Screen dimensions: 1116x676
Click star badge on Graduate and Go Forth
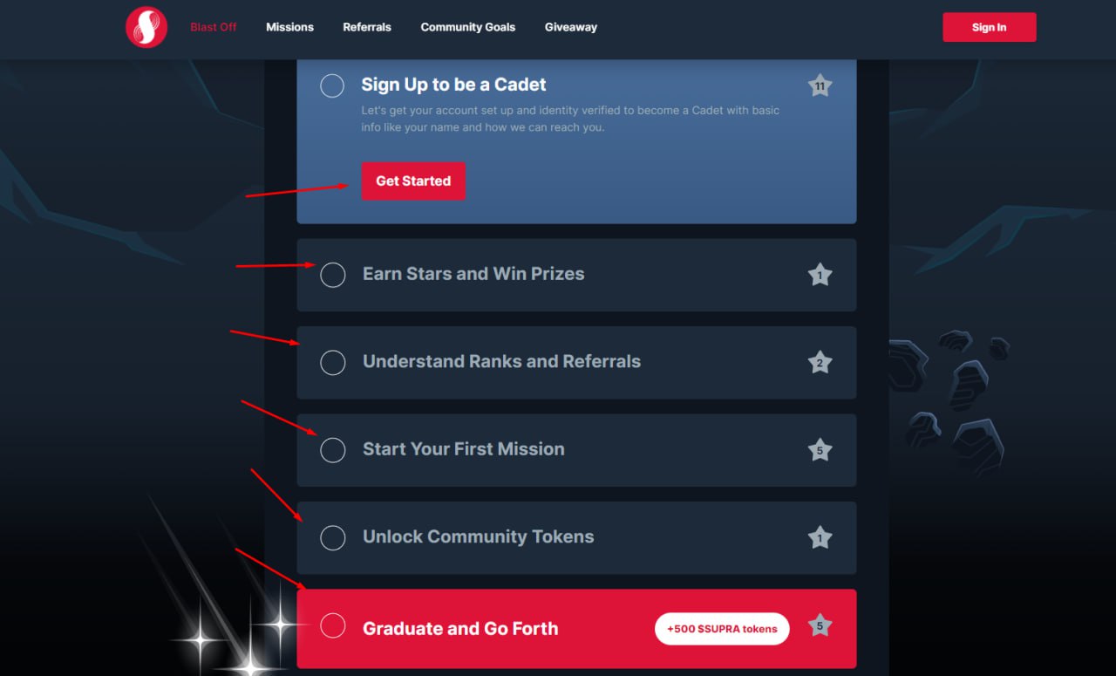[820, 625]
